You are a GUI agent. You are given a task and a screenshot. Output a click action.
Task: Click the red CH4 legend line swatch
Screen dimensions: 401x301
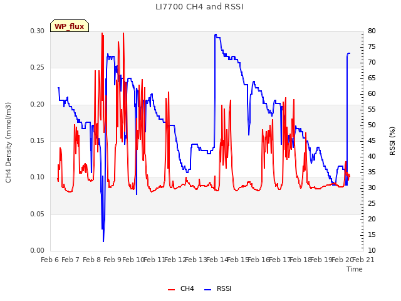click(x=171, y=290)
